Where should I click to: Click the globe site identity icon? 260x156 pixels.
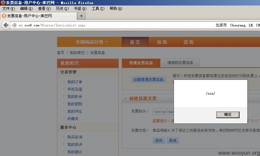(14, 25)
